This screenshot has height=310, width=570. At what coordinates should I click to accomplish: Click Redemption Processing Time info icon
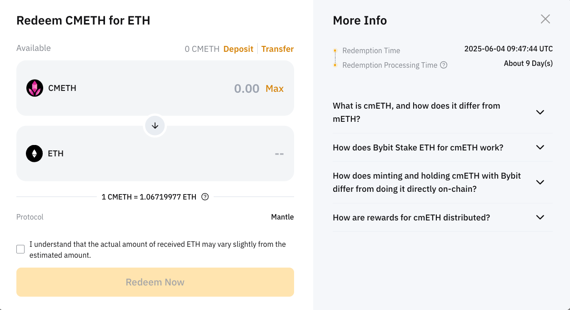pyautogui.click(x=444, y=65)
